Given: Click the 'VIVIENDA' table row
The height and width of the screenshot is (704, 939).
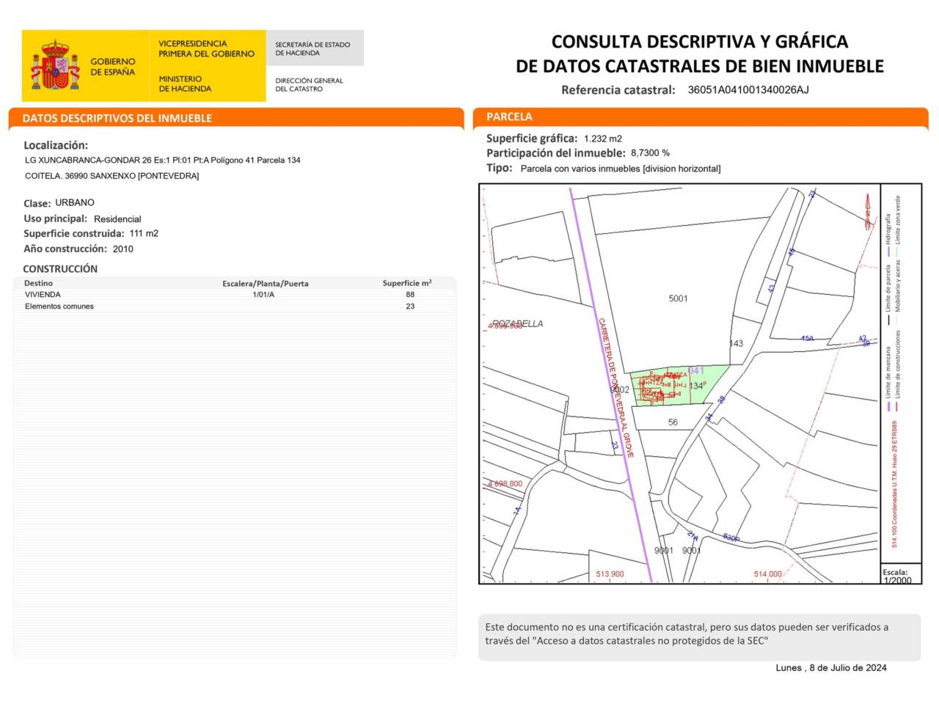Looking at the screenshot, I should pos(235,295).
